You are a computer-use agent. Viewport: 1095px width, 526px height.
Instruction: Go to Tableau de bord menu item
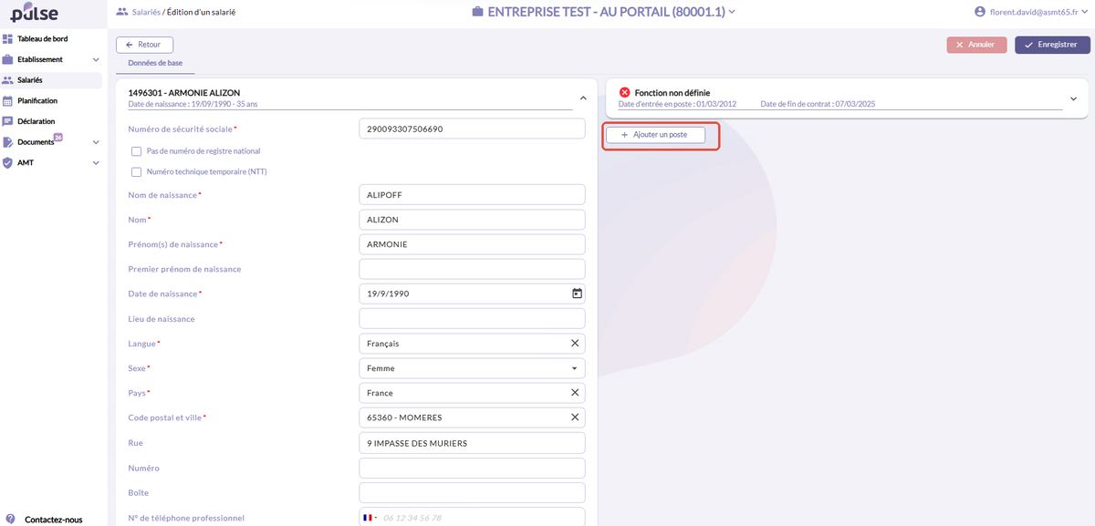click(x=43, y=39)
